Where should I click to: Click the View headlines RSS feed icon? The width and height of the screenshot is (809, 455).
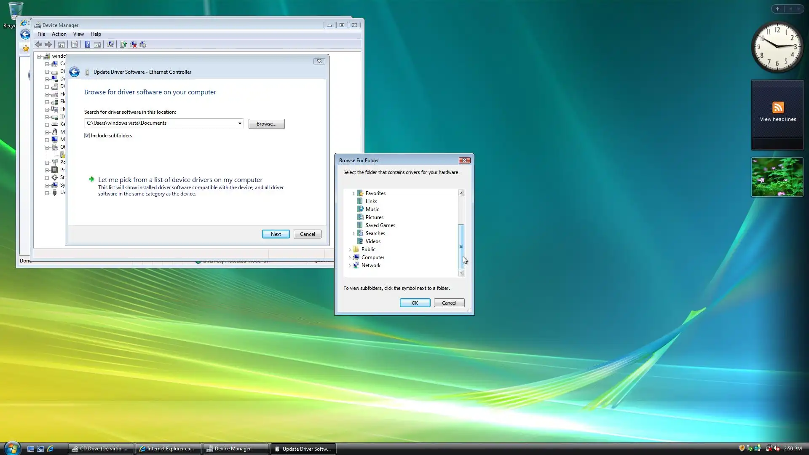[778, 107]
